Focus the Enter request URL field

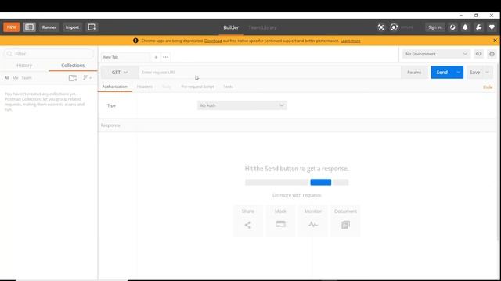(269, 73)
